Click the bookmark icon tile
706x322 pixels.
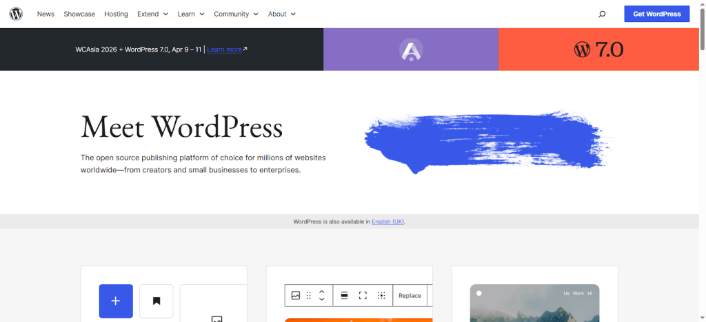click(157, 301)
